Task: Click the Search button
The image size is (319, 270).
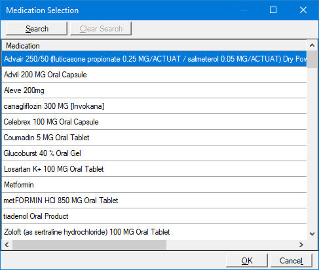Action: [x=37, y=28]
